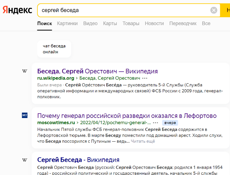
Task: Open Почему генерал российской разведки оказался в Лефортово
Action: [127, 116]
